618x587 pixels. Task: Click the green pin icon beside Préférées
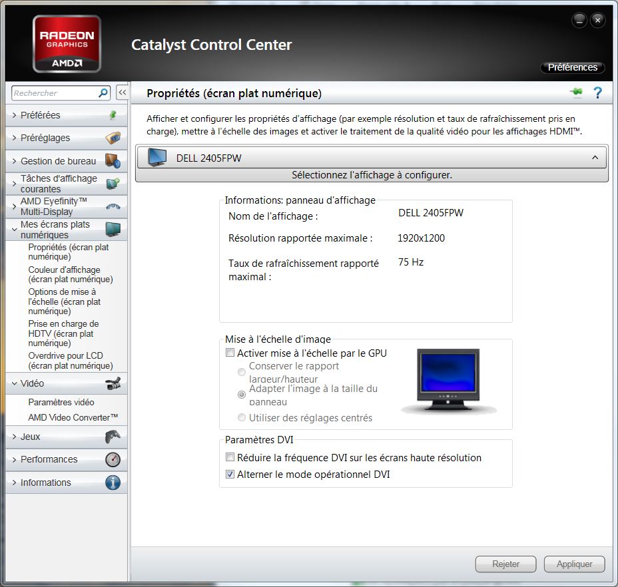click(113, 114)
